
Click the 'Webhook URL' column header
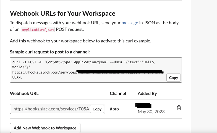pos(24,93)
